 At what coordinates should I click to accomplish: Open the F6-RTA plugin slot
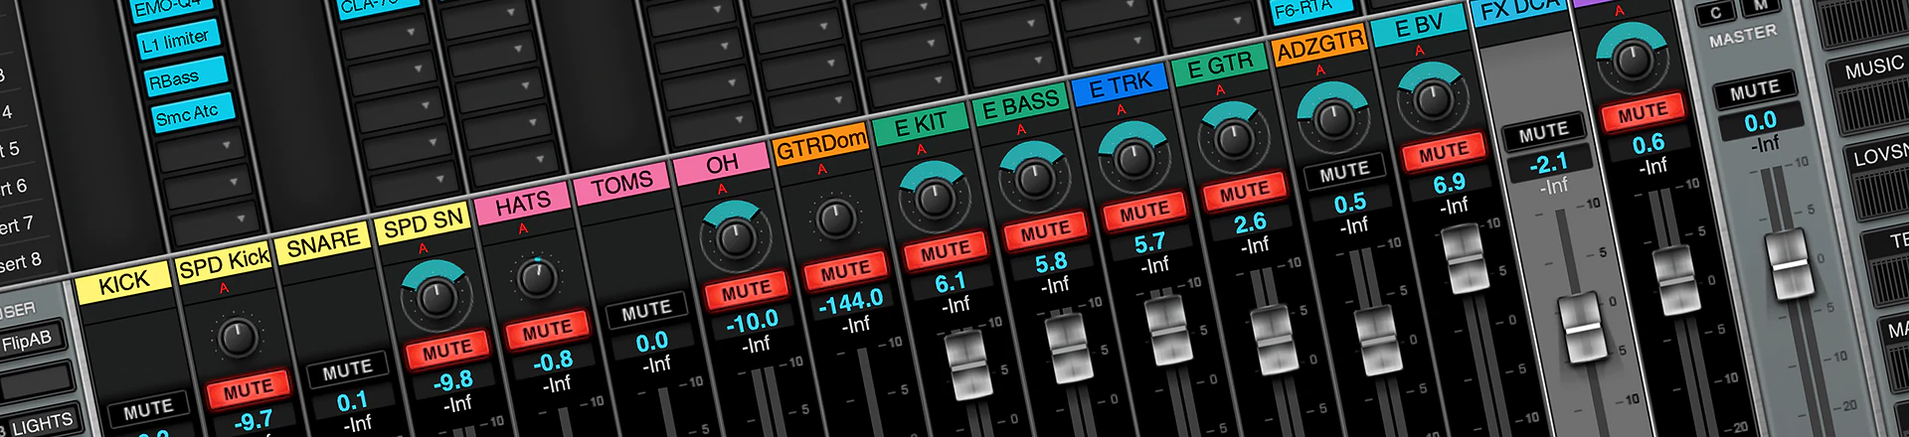tap(1311, 8)
